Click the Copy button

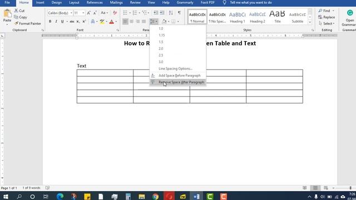click(21, 17)
